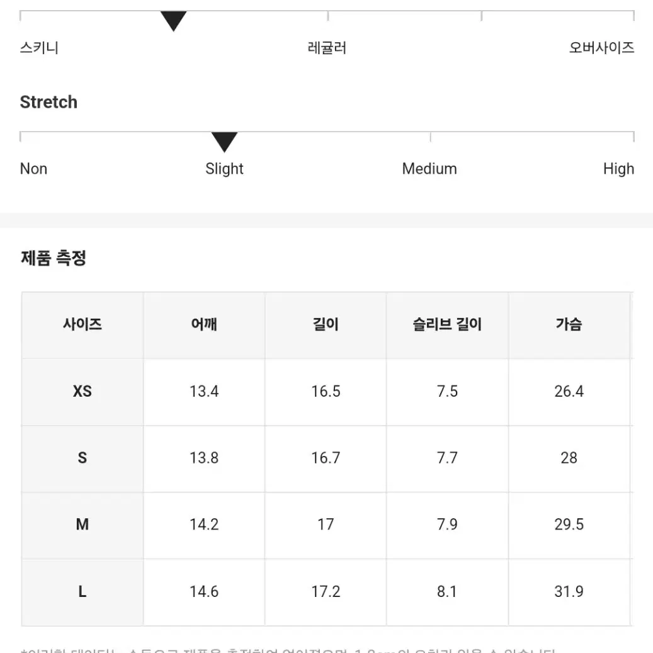
Task: Click the 길이 column header
Action: click(326, 324)
